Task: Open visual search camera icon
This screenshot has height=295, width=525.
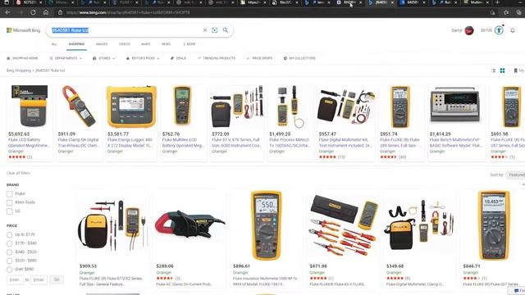Action: coord(215,30)
